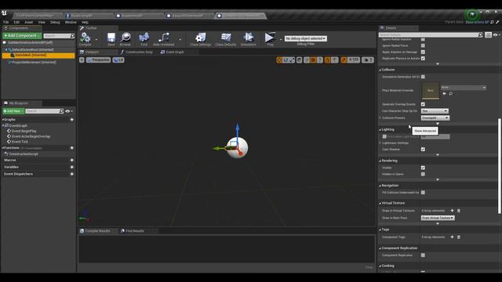The image size is (502, 282).
Task: Open the Debug menu
Action: point(55,22)
